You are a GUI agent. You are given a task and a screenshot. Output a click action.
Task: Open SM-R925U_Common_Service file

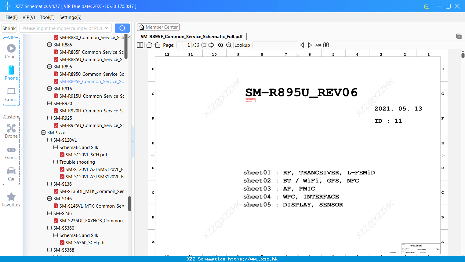[x=89, y=125]
